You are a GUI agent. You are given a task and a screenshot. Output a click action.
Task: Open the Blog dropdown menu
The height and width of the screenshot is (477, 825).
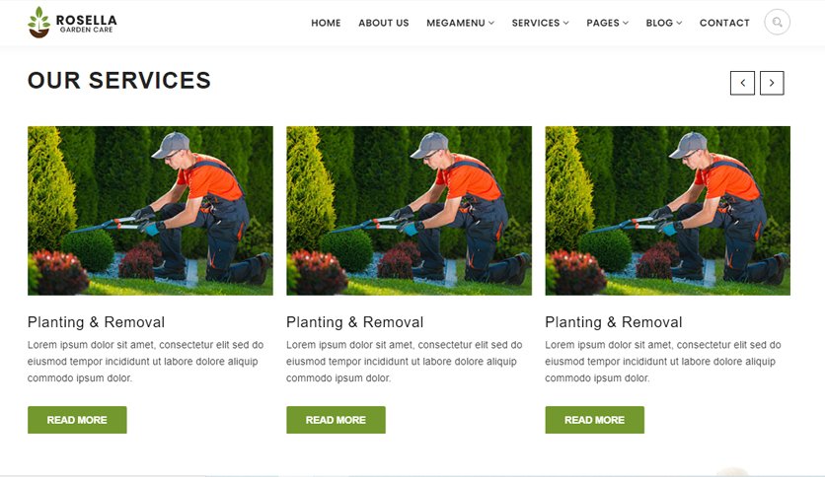click(664, 23)
